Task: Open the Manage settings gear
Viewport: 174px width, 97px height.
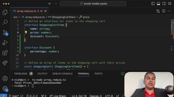Action: [x=5, y=89]
